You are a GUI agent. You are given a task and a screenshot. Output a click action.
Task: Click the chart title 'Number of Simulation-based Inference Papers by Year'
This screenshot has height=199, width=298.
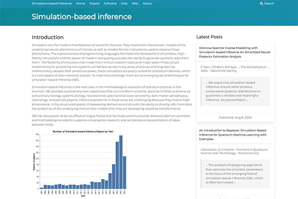coord(83,131)
